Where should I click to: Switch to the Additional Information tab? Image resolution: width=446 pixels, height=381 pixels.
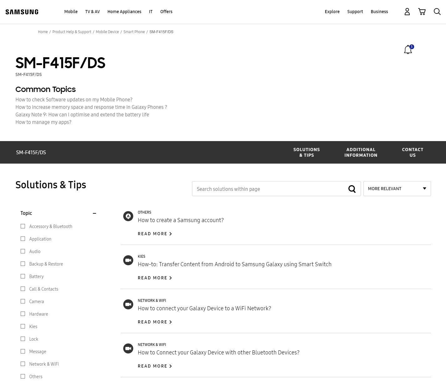coord(361,152)
